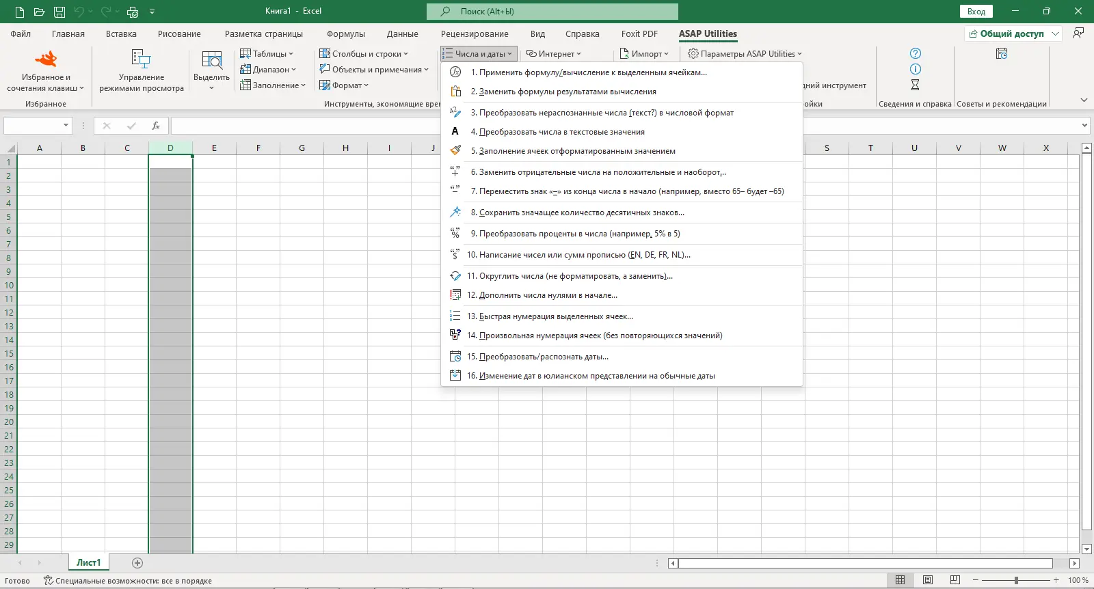The image size is (1094, 589).
Task: Open the Параметры ASAP Utilities dropdown
Action: coord(745,54)
